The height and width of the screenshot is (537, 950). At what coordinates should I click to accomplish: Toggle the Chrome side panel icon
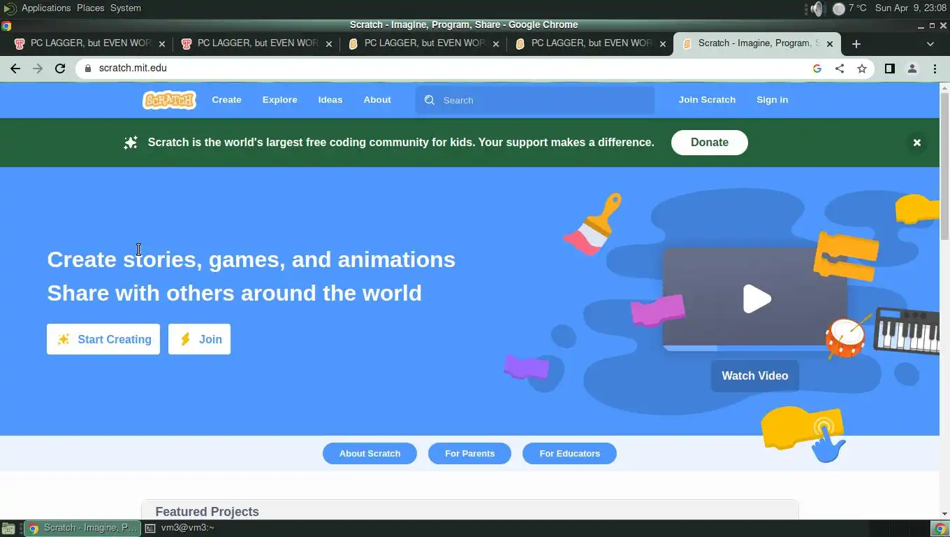[889, 69]
